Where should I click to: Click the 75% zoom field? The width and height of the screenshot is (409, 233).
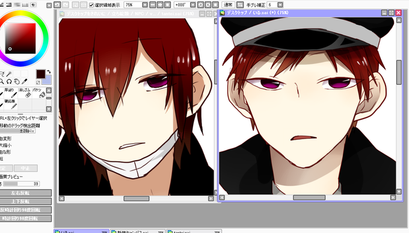(133, 5)
